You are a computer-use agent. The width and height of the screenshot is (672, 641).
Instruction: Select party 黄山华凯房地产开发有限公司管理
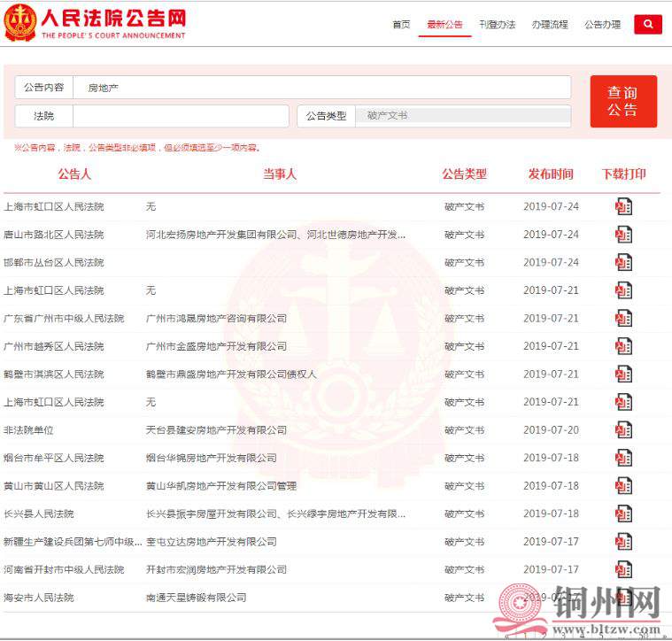click(221, 486)
